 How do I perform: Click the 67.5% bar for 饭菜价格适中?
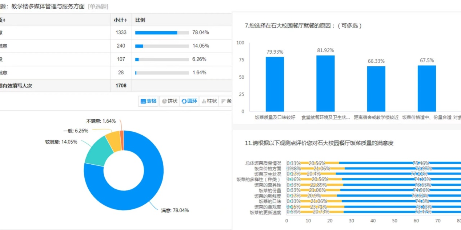[426, 89]
